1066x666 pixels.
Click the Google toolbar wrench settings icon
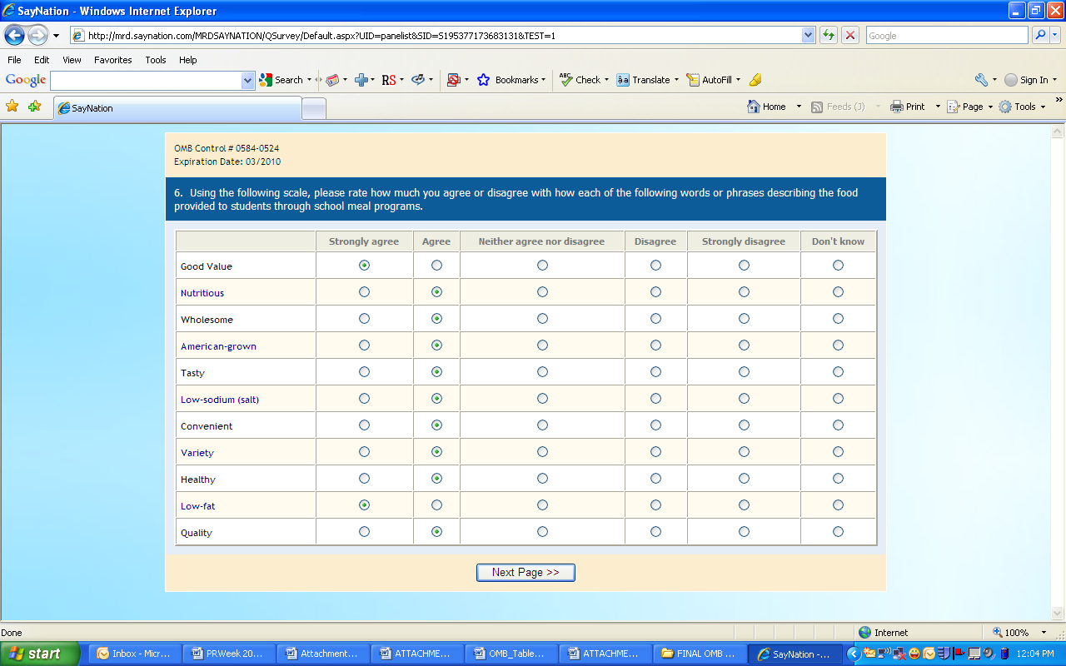981,80
